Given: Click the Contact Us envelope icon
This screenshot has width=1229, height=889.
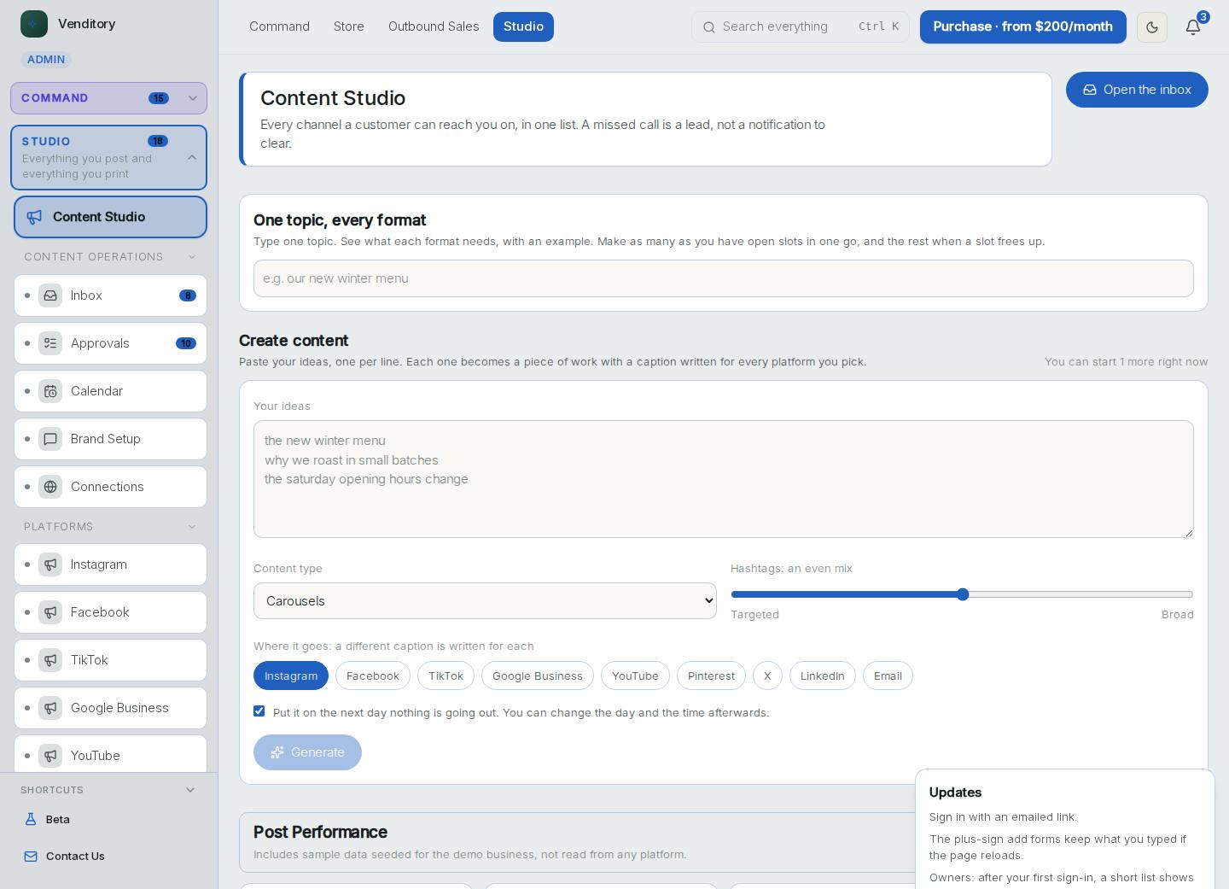Looking at the screenshot, I should [x=31, y=856].
